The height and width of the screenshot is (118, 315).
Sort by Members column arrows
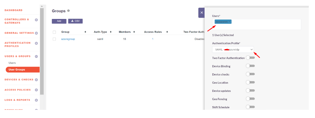[134, 32]
